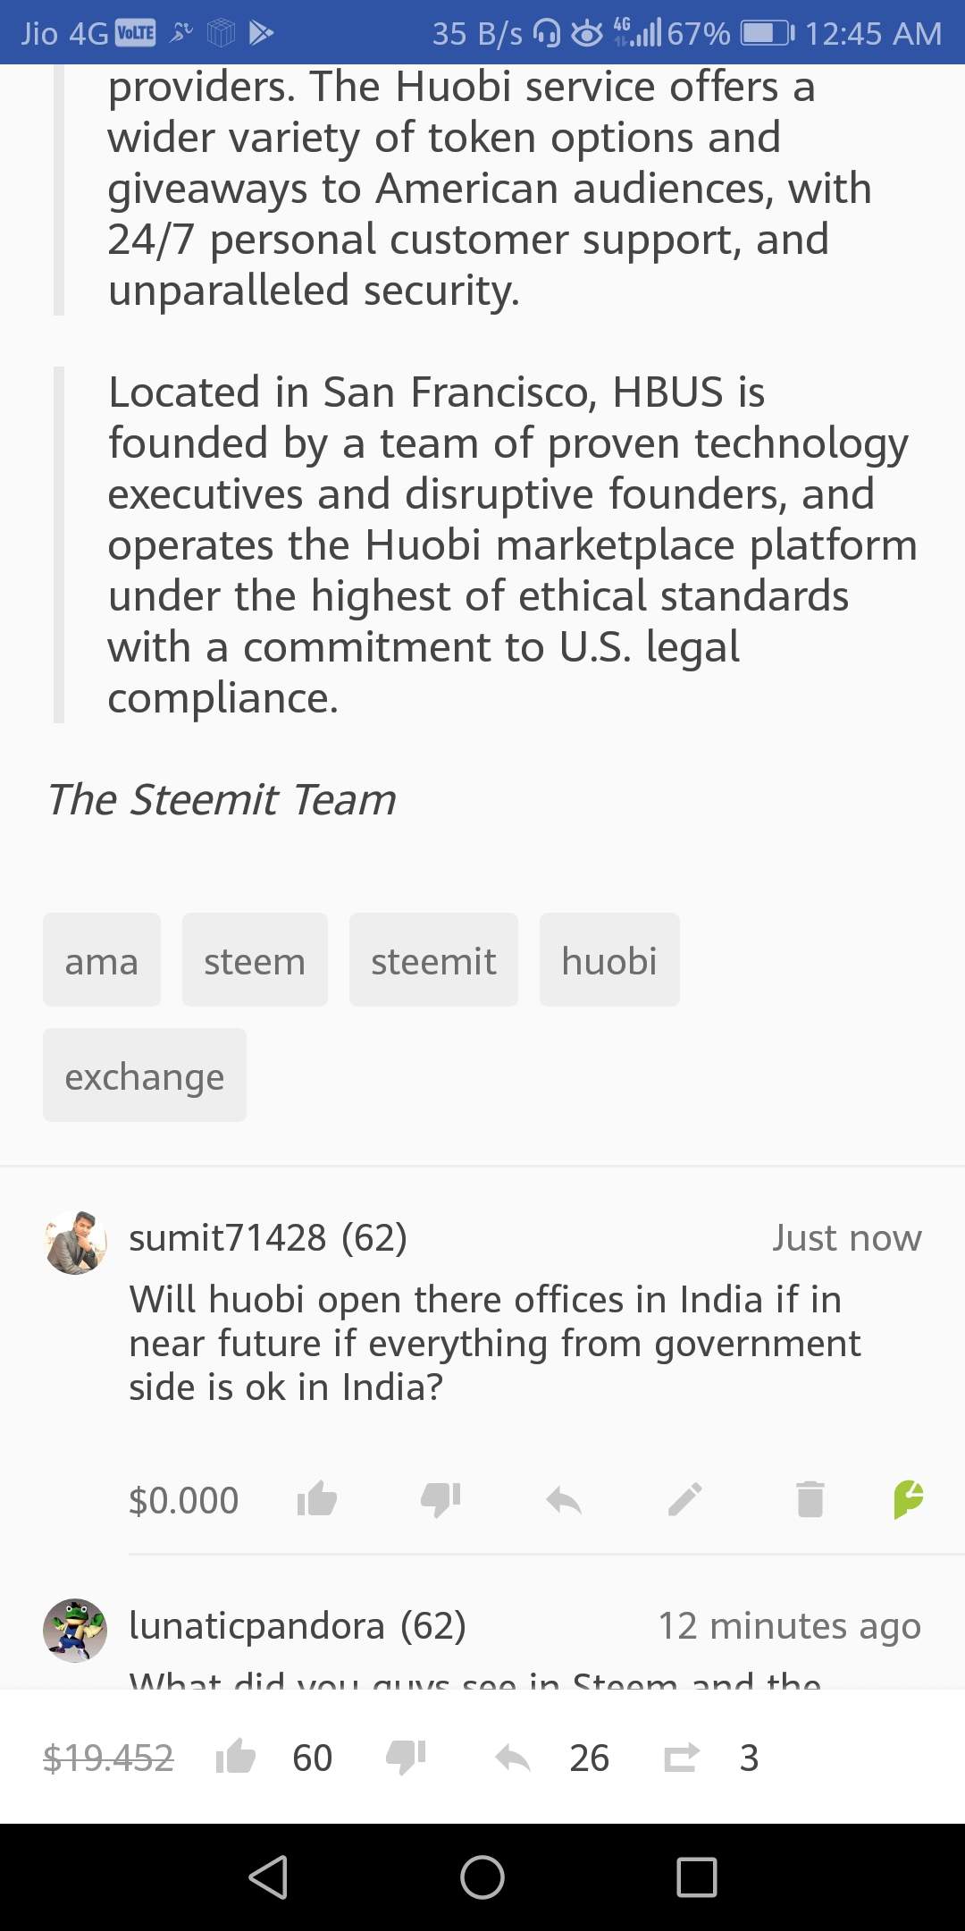Open sumit71428's profile avatar

click(x=75, y=1243)
